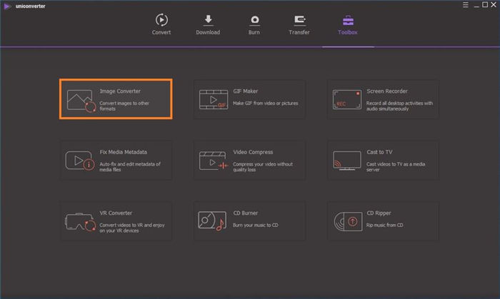This screenshot has height=299, width=500.
Task: Click the Fix Media Metadata info icon
Action: pyautogui.click(x=80, y=161)
